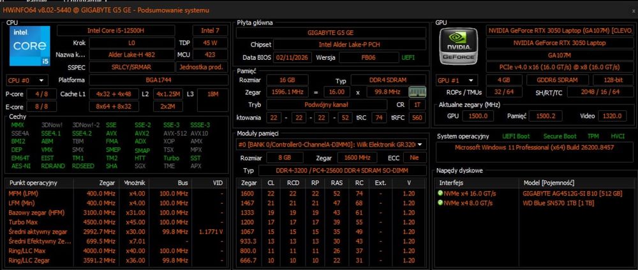
Task: Click the memory module chip icon
Action: tap(417, 92)
